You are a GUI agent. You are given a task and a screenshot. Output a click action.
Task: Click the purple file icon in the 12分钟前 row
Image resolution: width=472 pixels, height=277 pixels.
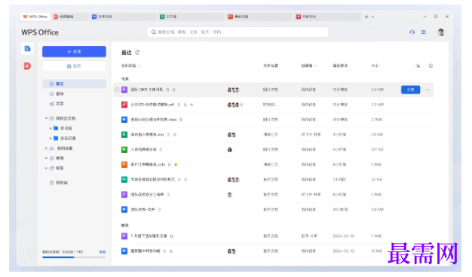[x=124, y=90]
